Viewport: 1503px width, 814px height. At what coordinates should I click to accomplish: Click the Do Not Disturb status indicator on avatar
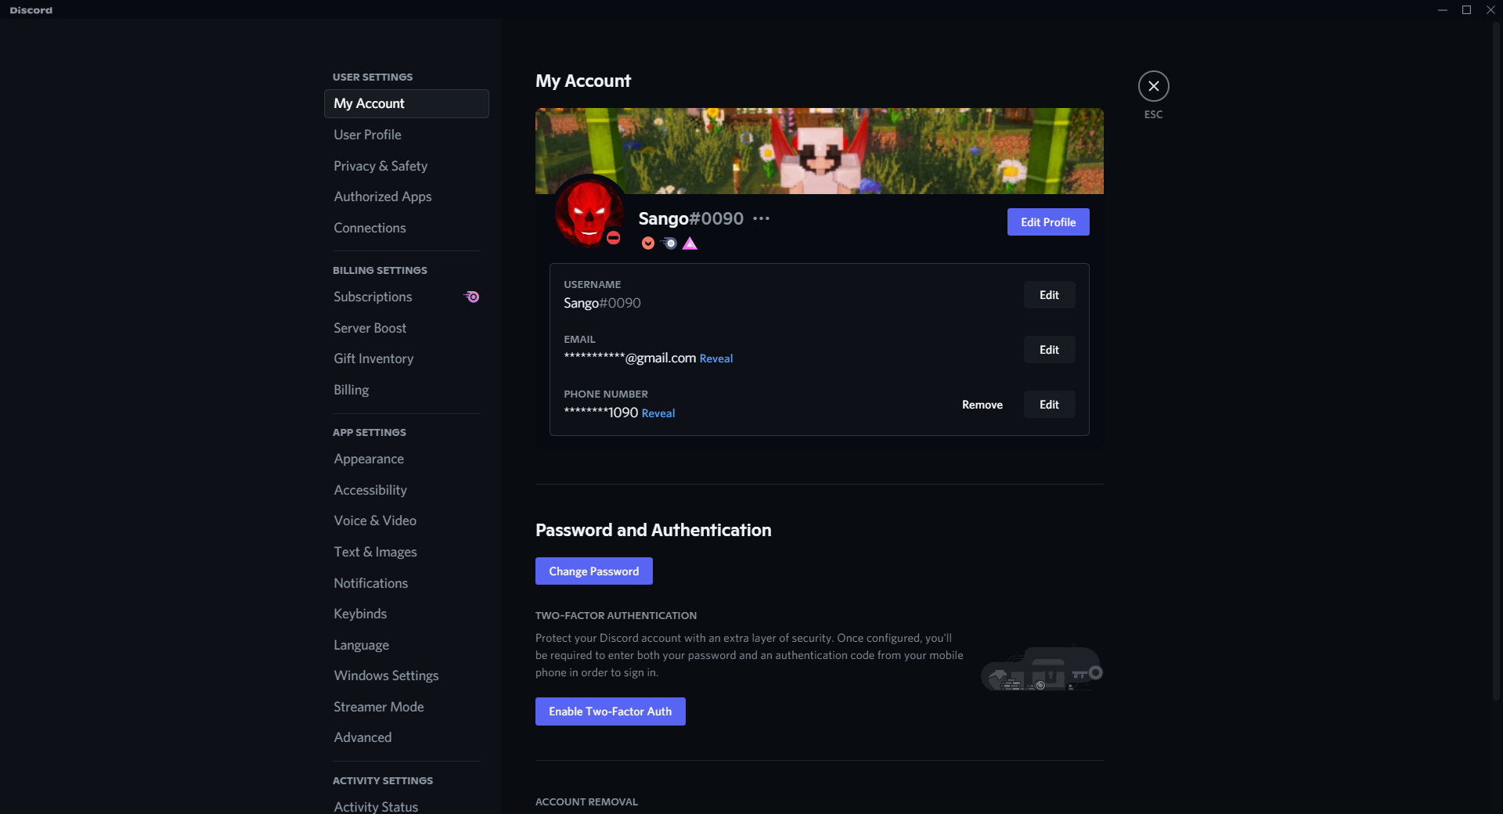[614, 238]
